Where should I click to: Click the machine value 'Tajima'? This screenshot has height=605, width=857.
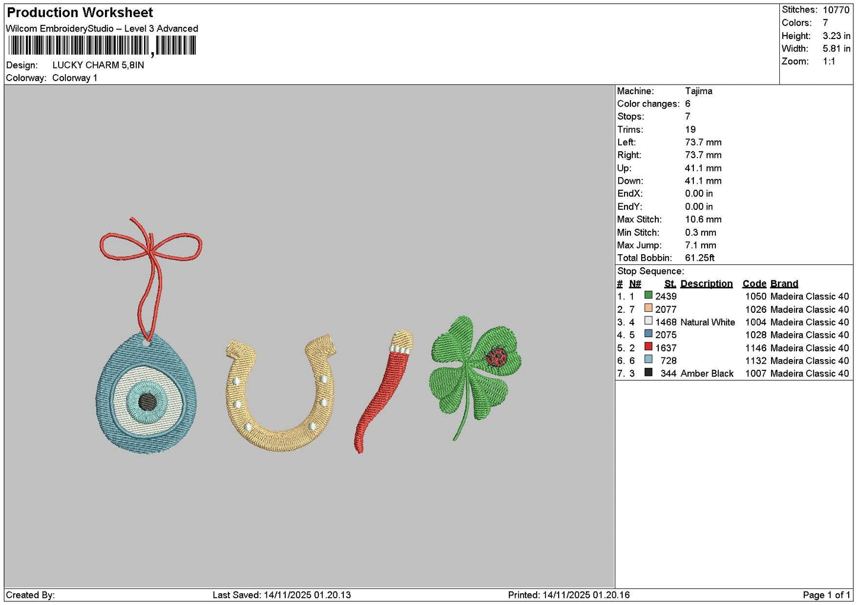tap(699, 91)
